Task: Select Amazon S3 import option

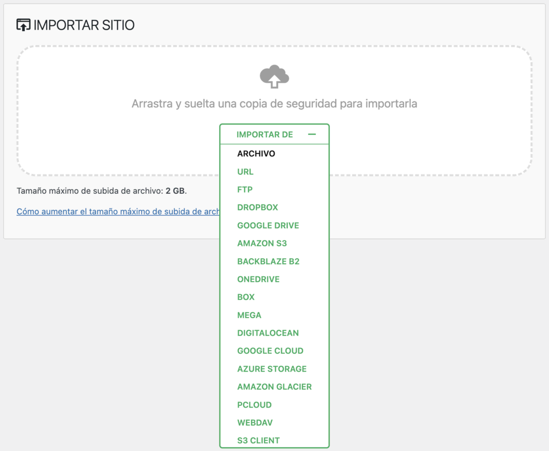Action: (262, 243)
